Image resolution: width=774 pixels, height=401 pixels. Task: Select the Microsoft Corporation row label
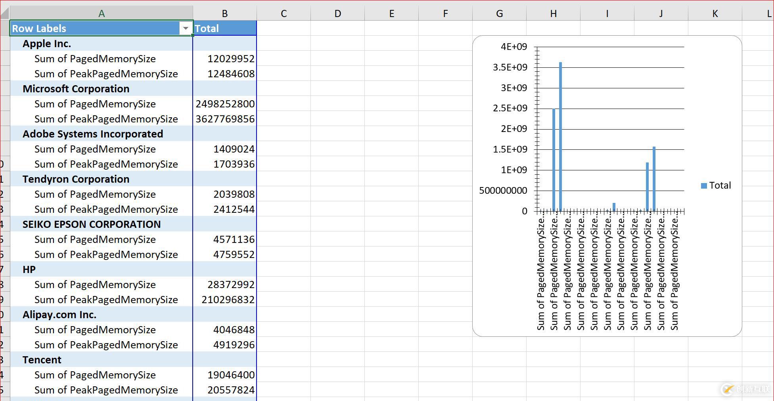click(76, 89)
